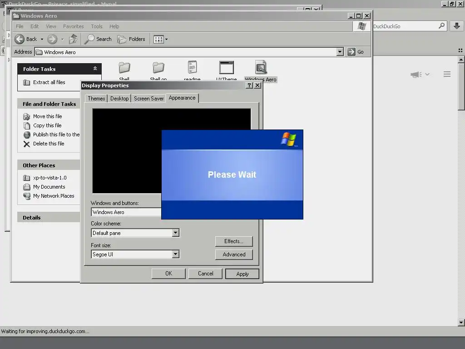Click the Copy this file icon
The height and width of the screenshot is (349, 465).
(27, 125)
